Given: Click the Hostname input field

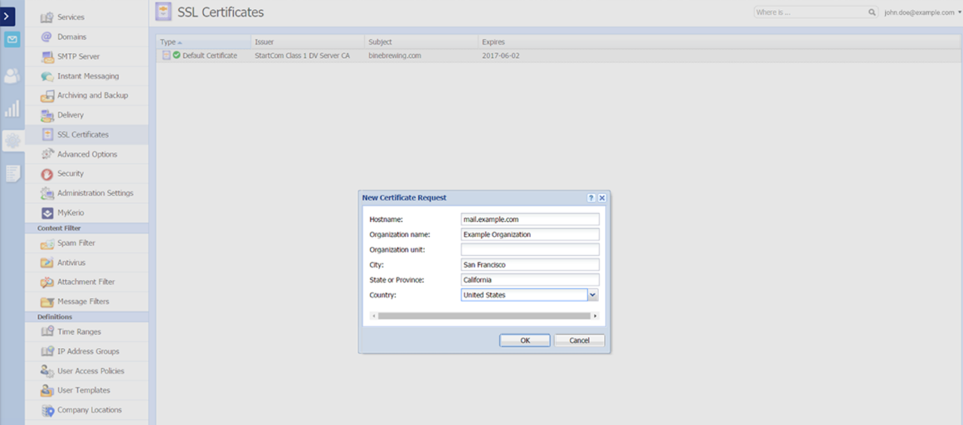Looking at the screenshot, I should (530, 219).
